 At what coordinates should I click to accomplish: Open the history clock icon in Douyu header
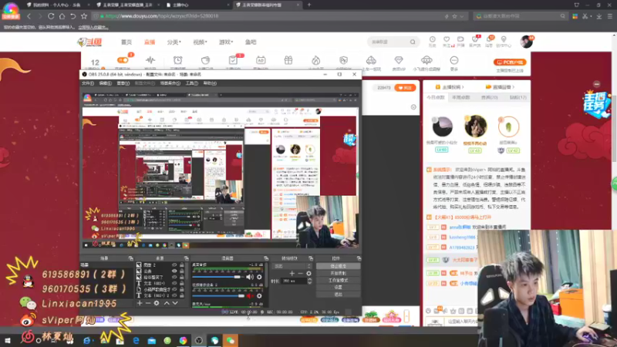click(x=432, y=39)
